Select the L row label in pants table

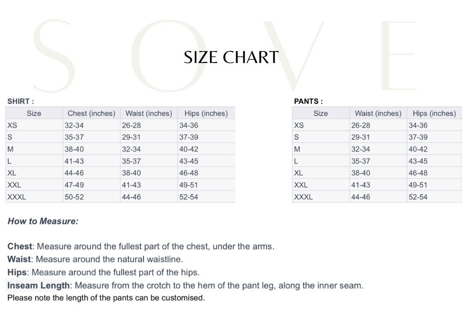point(296,162)
